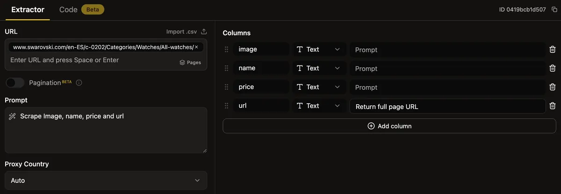
Task: Copy the extractor ID
Action: click(x=554, y=10)
